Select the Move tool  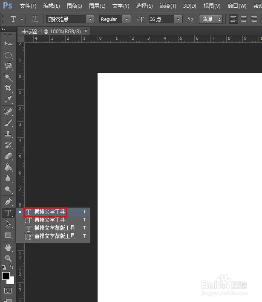coord(8,44)
